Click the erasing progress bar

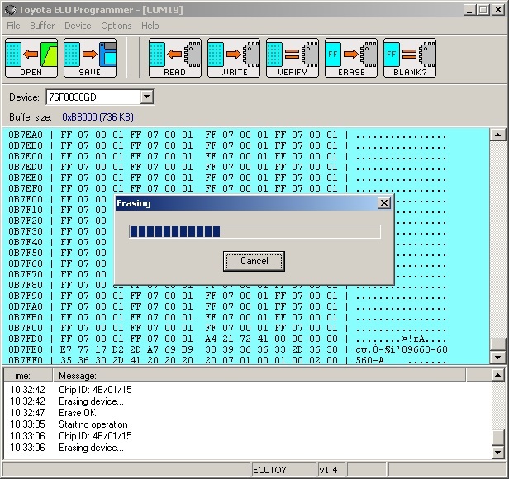254,231
